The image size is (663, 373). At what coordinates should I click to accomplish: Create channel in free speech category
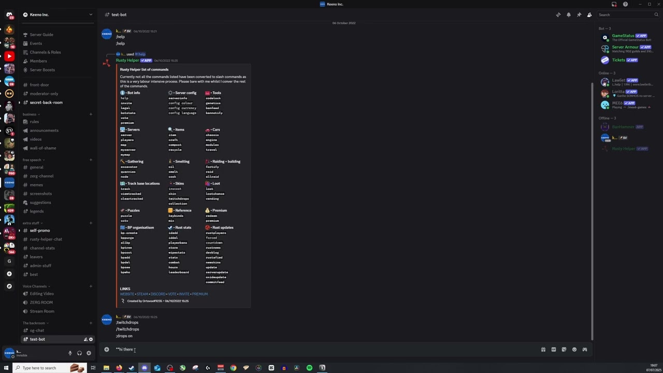tap(91, 160)
